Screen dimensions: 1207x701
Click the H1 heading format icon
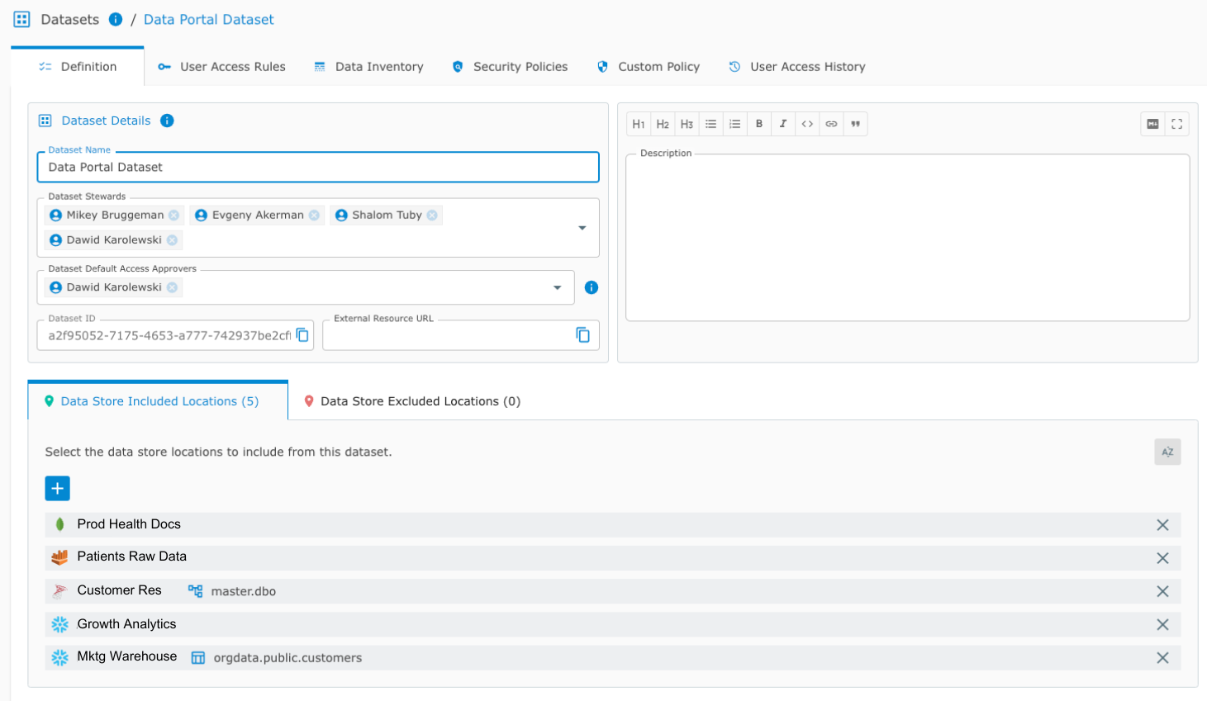[x=639, y=124]
